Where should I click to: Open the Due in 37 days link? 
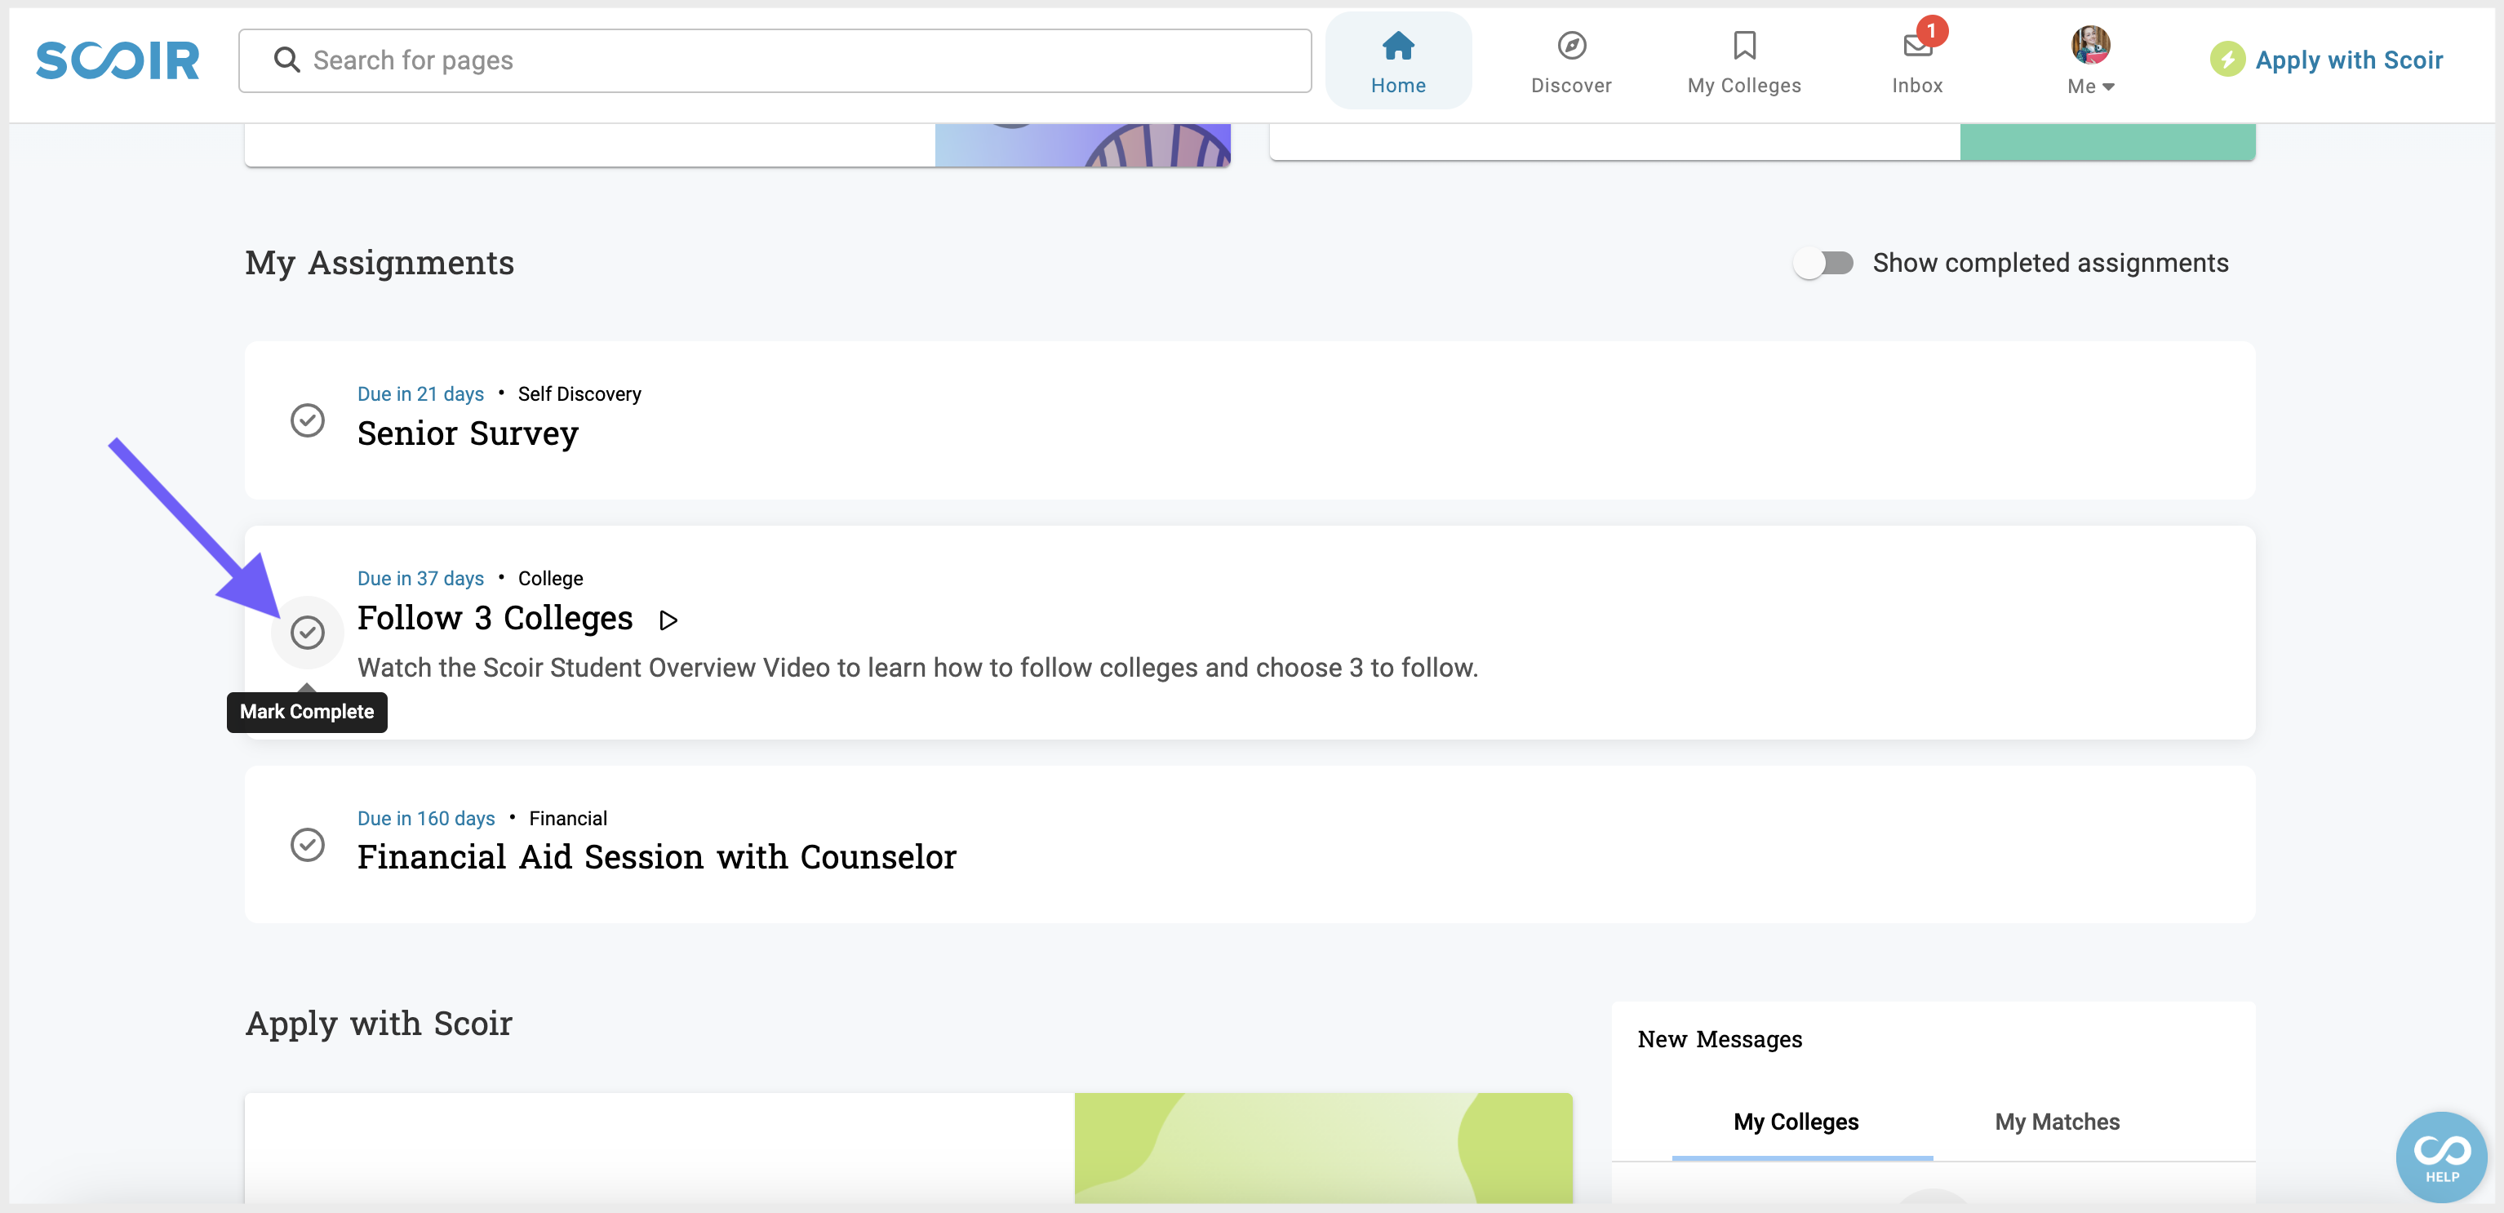pos(420,577)
